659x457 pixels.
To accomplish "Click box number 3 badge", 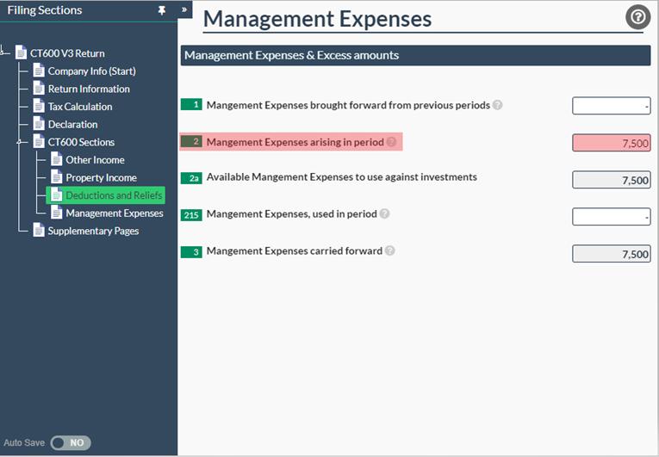I will [x=191, y=252].
